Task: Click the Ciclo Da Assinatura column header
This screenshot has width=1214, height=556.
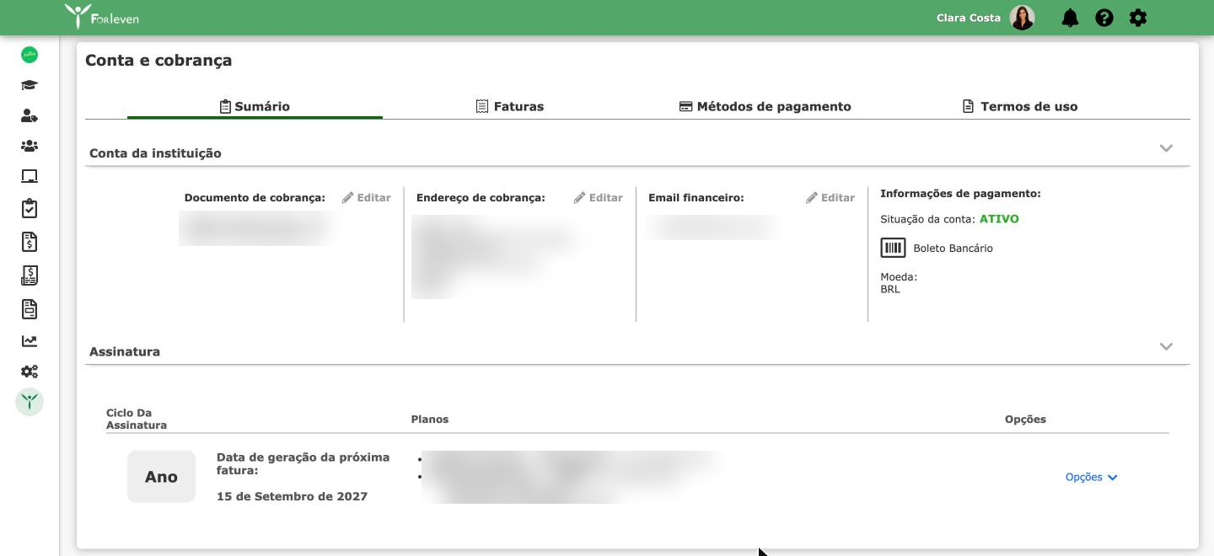Action: pos(137,419)
